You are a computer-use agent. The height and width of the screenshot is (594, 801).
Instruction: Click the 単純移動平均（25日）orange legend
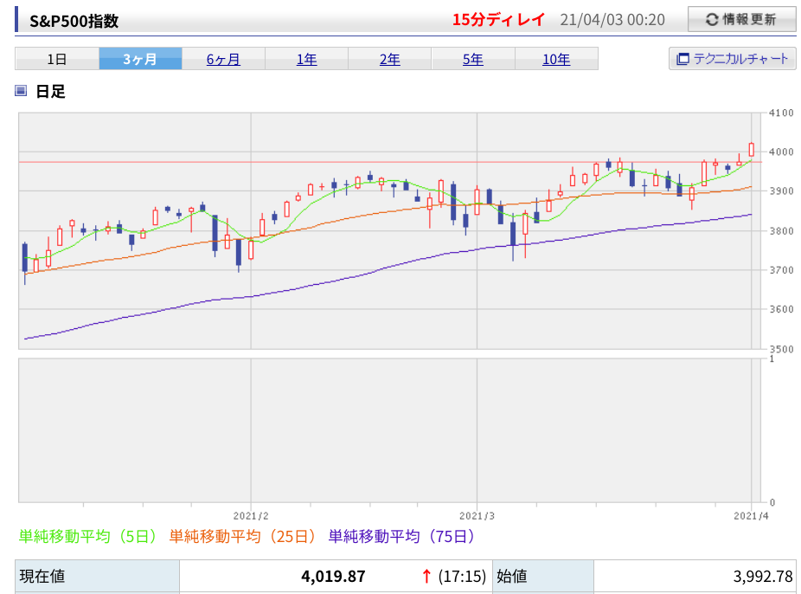click(241, 536)
